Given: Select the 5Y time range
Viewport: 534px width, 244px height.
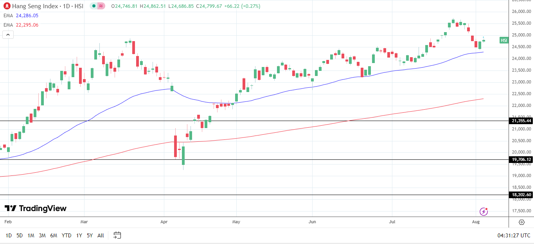Looking at the screenshot, I should point(90,235).
